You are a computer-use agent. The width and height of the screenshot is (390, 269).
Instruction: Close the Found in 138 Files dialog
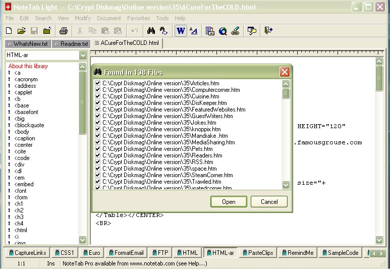point(285,72)
